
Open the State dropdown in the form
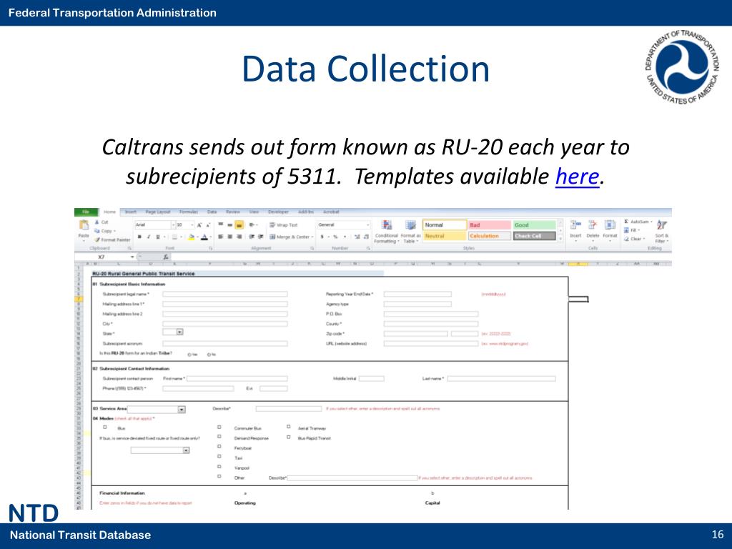tap(179, 332)
